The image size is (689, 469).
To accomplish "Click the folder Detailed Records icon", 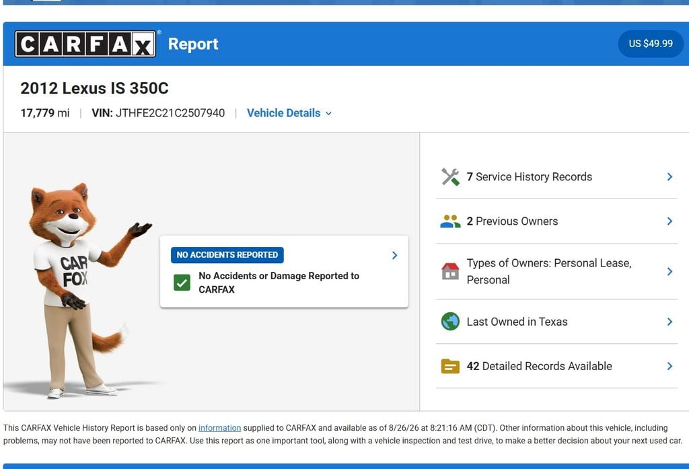I will coord(450,366).
